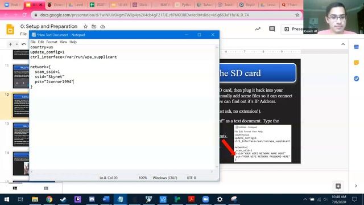Viewport: 364px width, 205px height.
Task: Open Task View on the taskbar
Action: click(x=20, y=199)
